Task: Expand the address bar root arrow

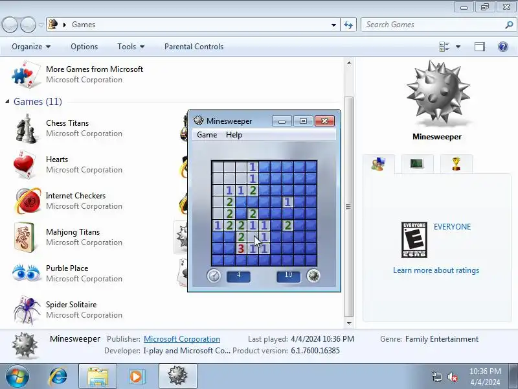Action: click(65, 25)
